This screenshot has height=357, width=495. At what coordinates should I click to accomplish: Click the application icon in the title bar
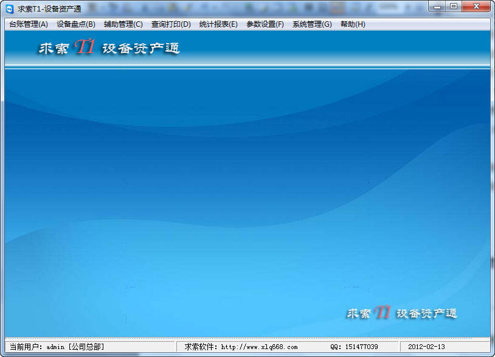(10, 9)
